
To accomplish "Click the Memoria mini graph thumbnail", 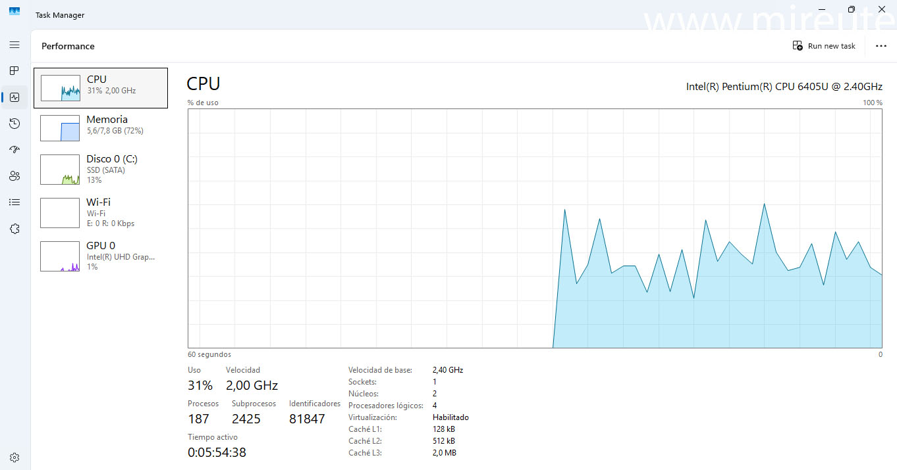I will click(x=60, y=128).
